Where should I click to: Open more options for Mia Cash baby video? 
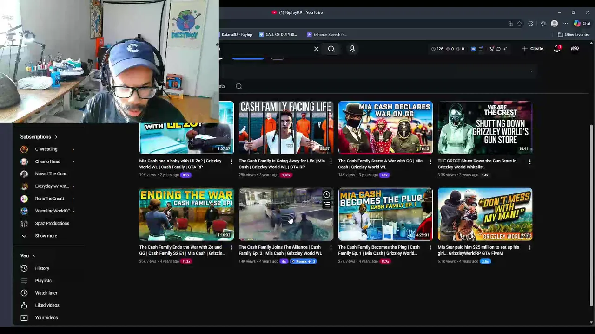(x=231, y=161)
